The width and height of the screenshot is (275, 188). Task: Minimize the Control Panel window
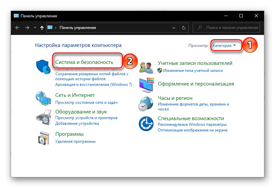point(226,16)
